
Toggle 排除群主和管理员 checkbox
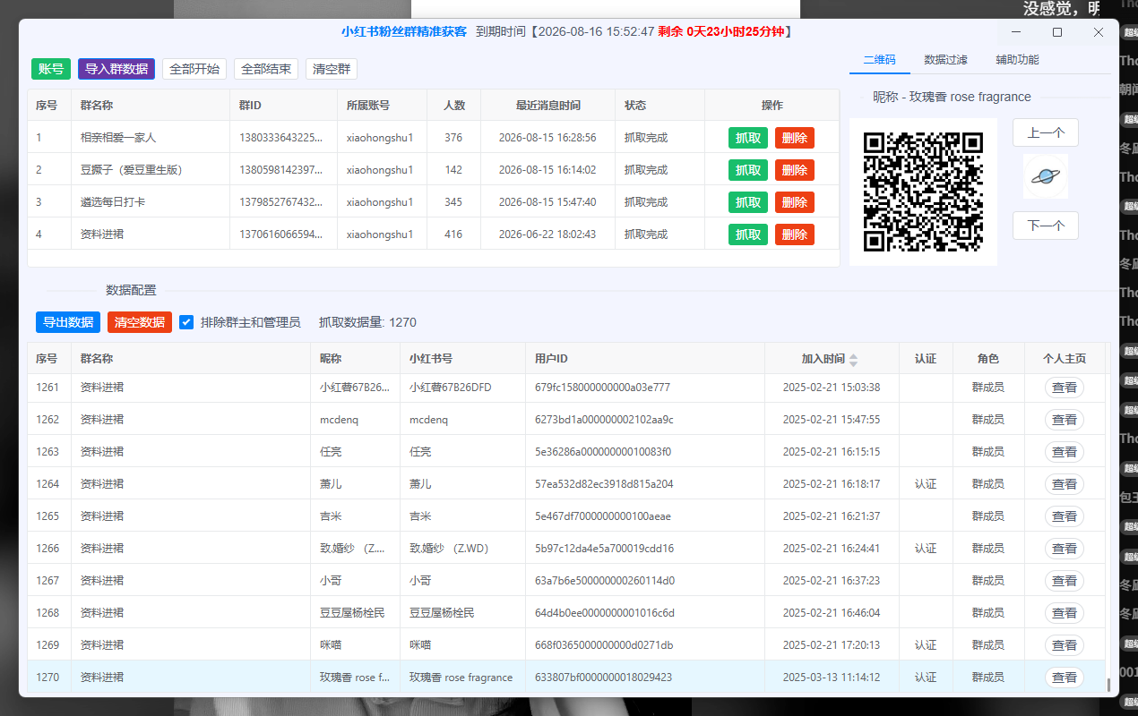186,322
